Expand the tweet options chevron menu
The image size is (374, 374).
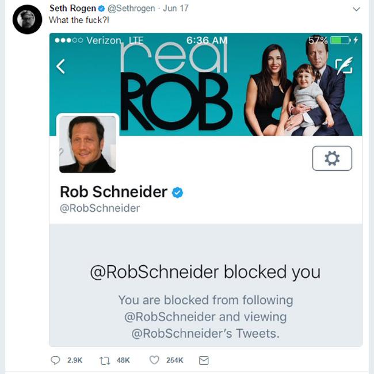point(356,9)
